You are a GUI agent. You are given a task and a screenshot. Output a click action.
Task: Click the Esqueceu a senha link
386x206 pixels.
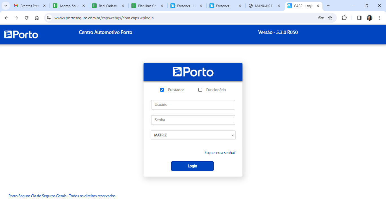tap(220, 153)
